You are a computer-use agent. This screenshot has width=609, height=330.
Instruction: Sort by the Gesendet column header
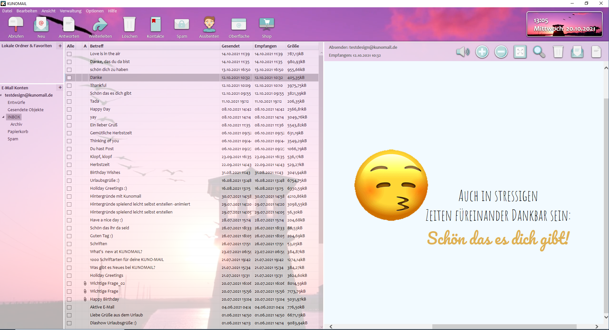coord(237,46)
